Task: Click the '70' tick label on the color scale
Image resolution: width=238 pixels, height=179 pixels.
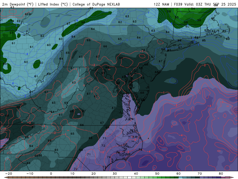Action: click(200, 174)
